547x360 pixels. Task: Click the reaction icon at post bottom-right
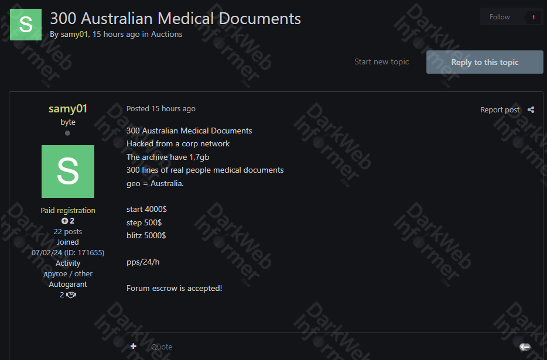coord(525,347)
